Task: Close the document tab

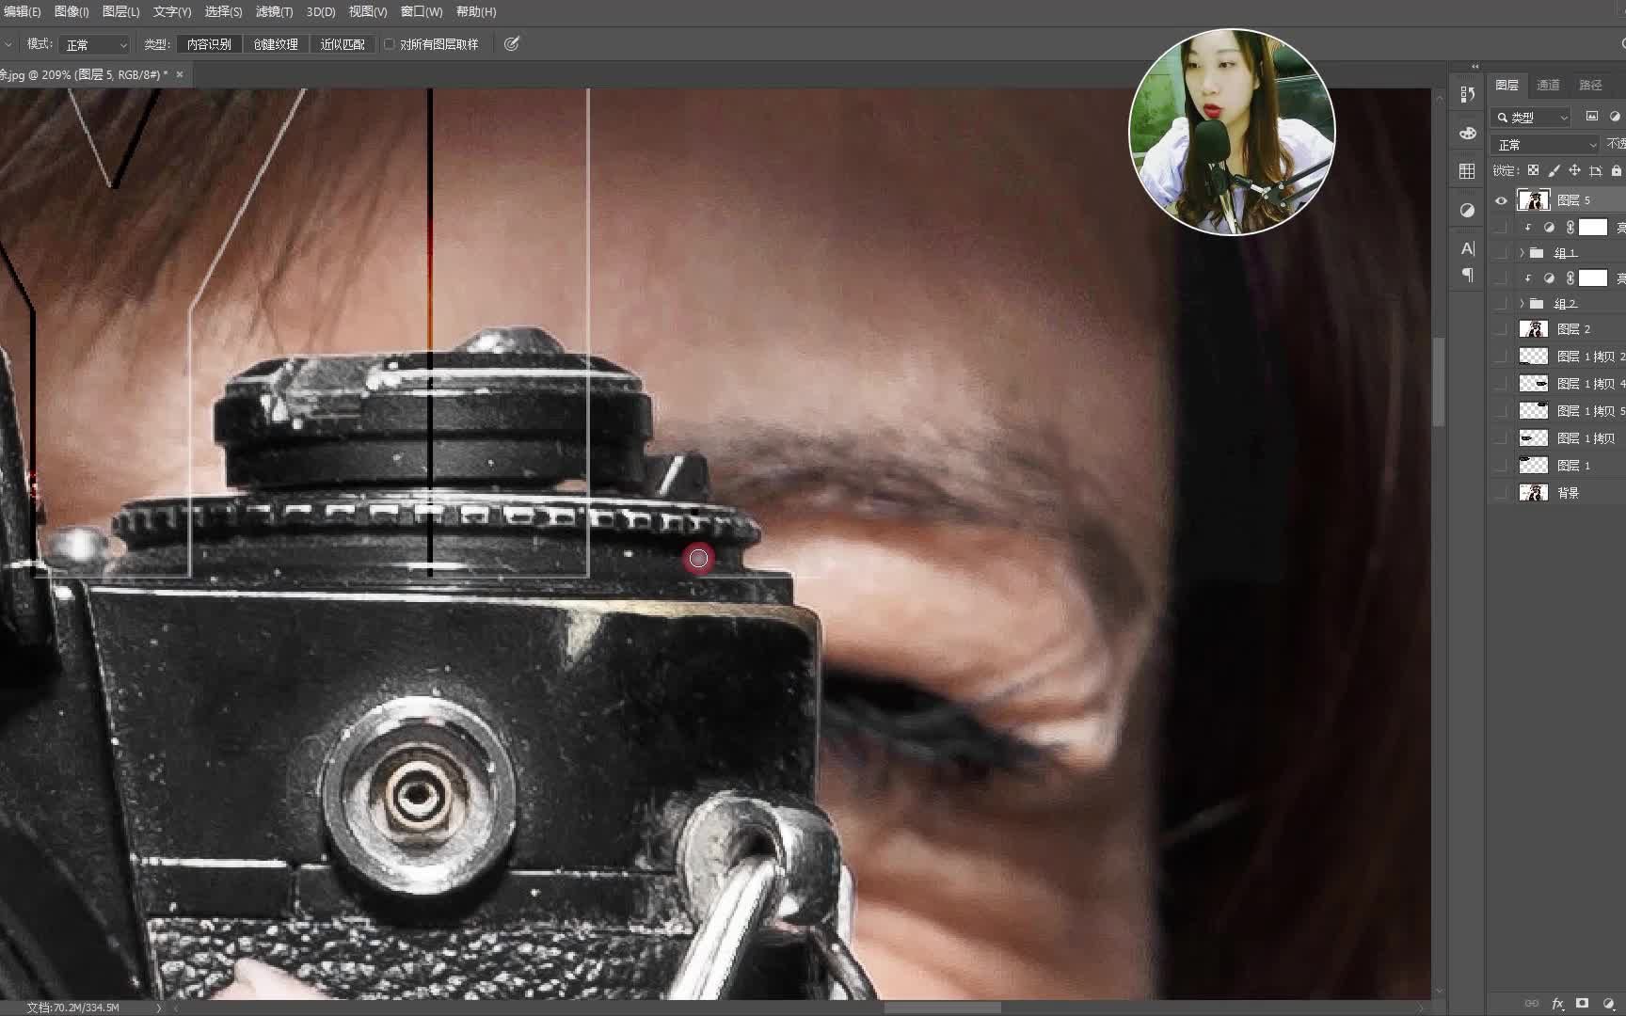Action: tap(180, 74)
